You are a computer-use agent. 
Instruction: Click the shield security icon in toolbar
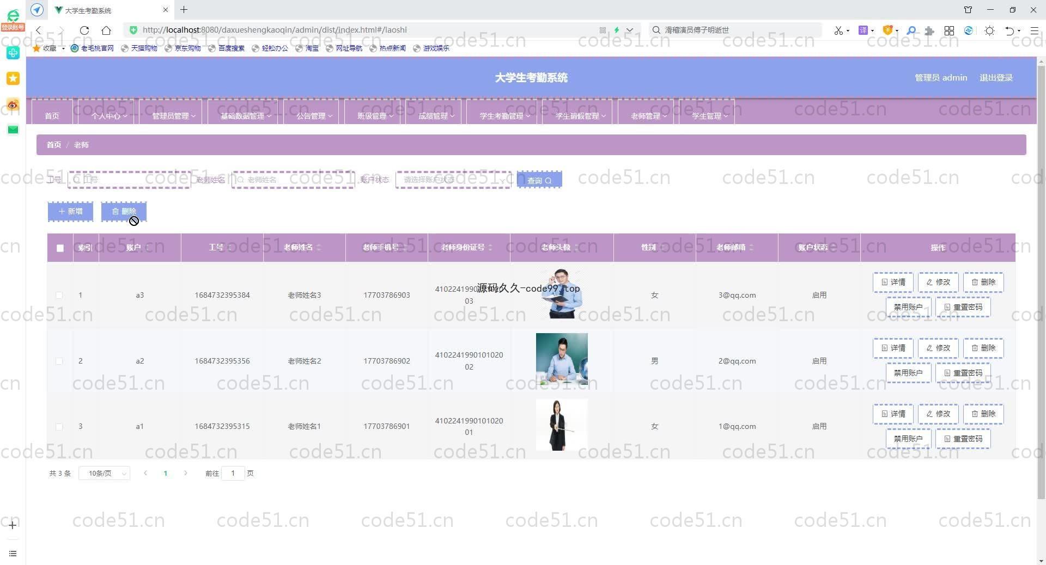887,30
